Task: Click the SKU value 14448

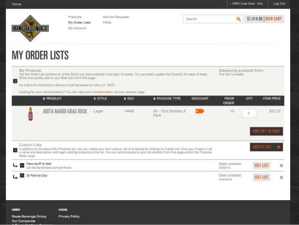Action: point(129,111)
